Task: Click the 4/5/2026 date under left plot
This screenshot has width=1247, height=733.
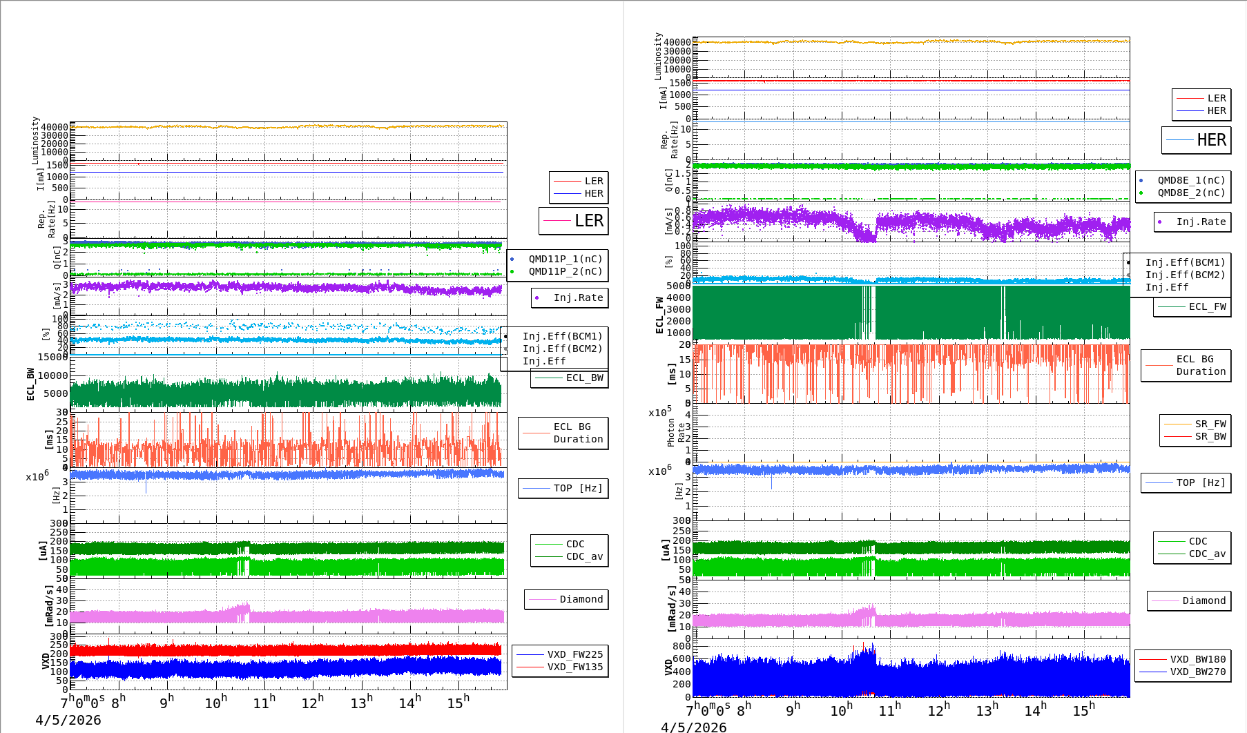Action: 68,720
